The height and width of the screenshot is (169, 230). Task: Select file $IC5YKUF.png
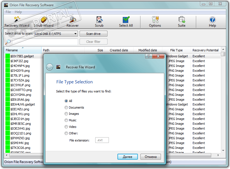pyautogui.click(x=20, y=85)
